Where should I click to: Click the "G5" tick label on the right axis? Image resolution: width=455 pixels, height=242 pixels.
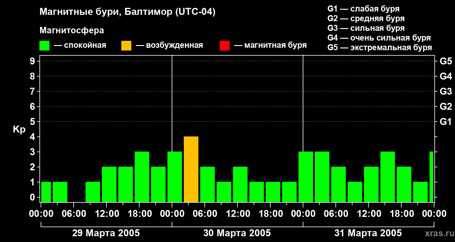pos(446,61)
